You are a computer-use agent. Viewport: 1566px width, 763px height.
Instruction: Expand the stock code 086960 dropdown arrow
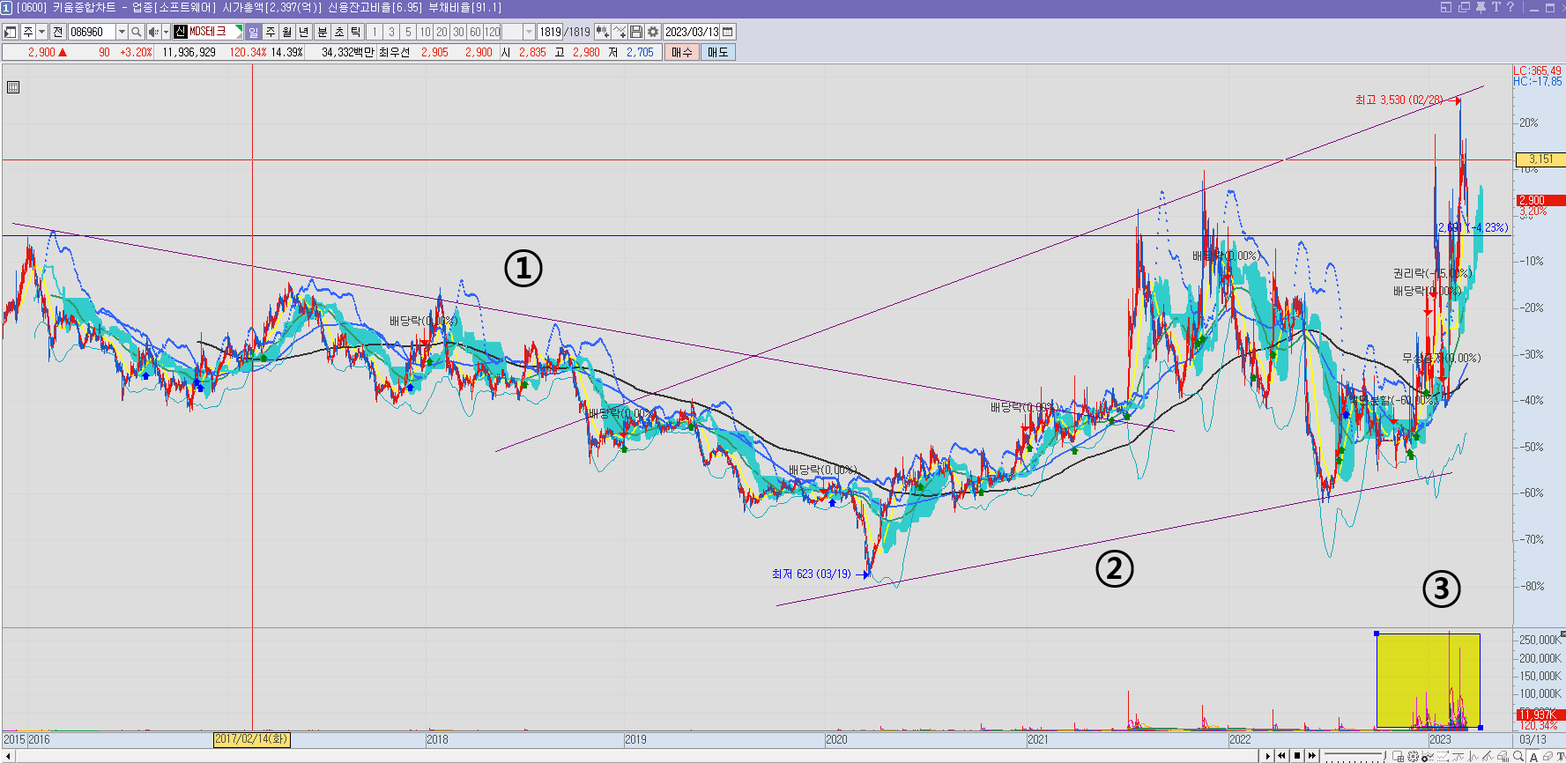coord(122,32)
